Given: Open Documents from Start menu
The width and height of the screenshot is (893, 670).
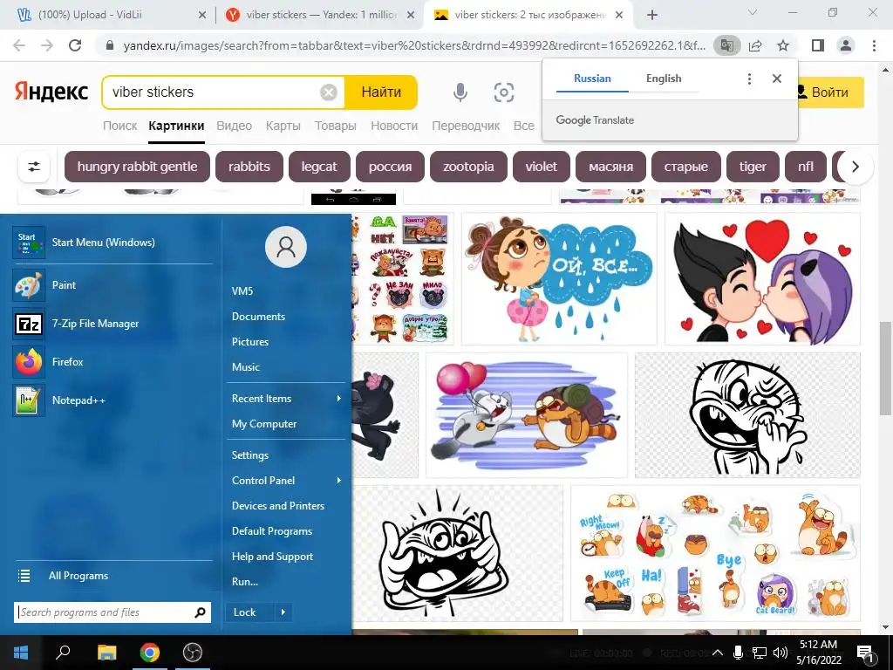Looking at the screenshot, I should (x=258, y=317).
